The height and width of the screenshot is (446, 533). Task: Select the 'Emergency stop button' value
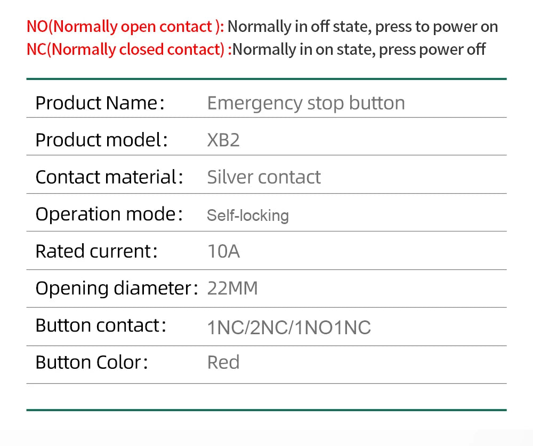click(x=306, y=103)
